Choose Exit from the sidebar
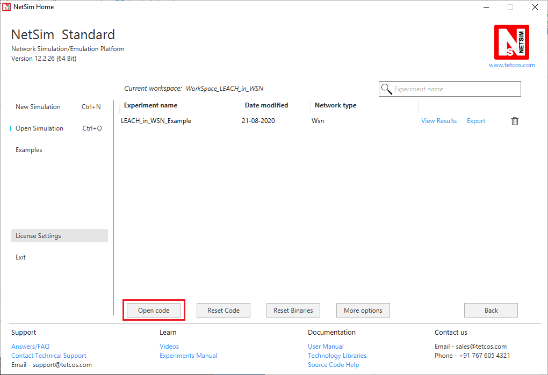 pyautogui.click(x=20, y=257)
